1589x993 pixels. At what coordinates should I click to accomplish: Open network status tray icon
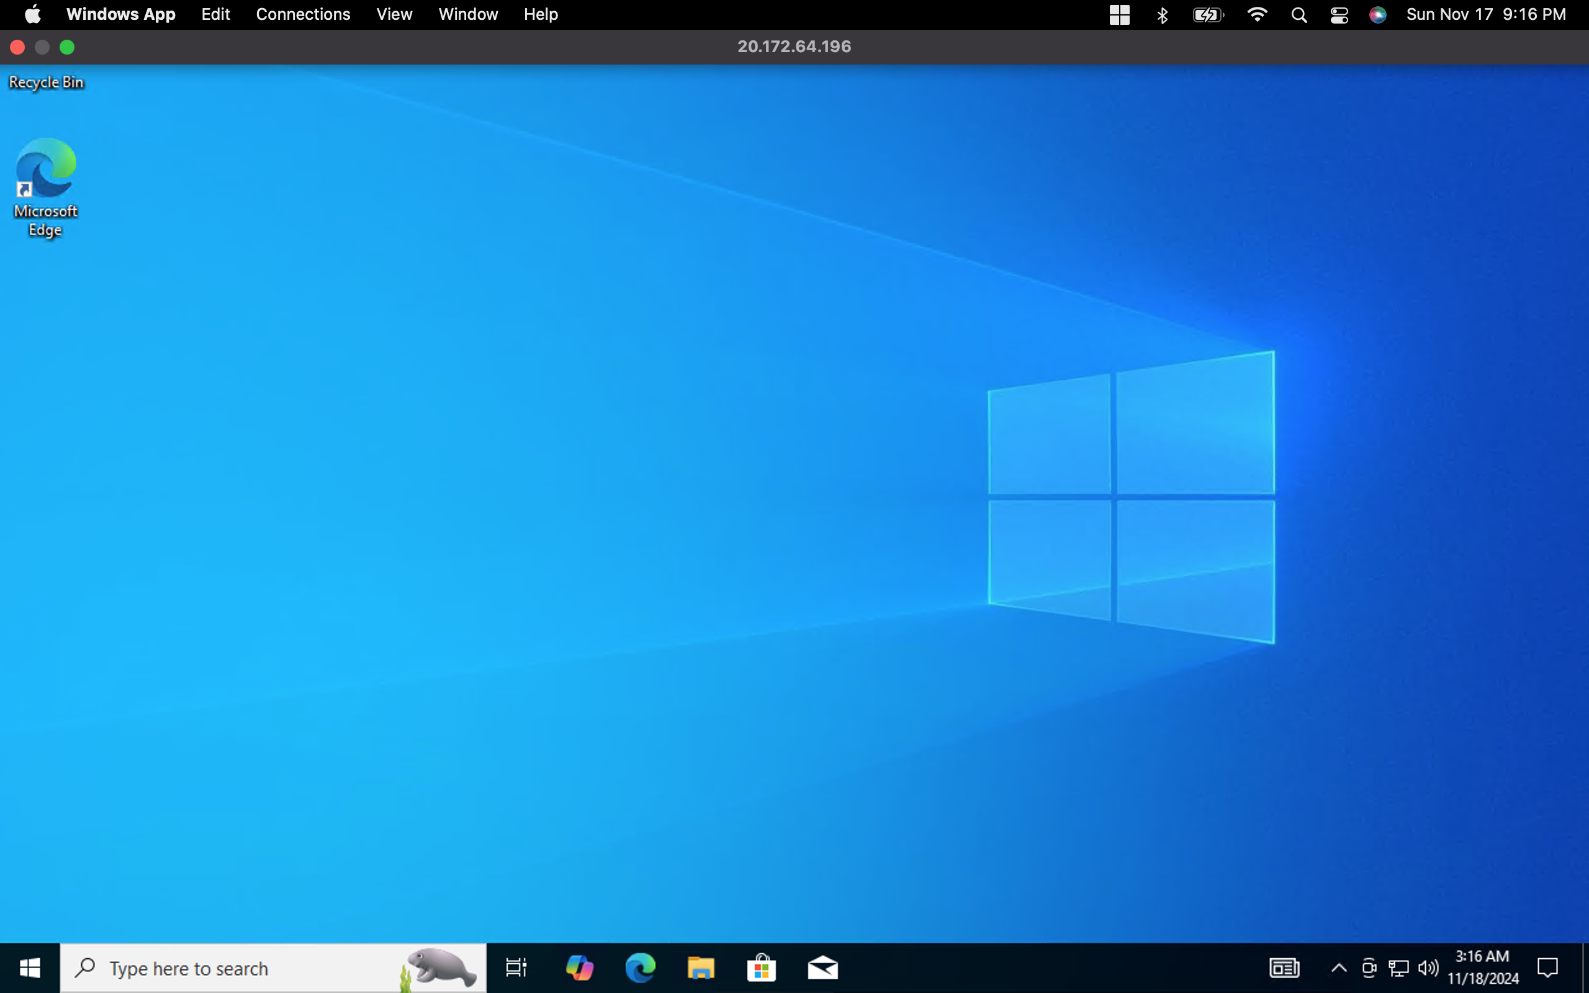[x=1398, y=968]
